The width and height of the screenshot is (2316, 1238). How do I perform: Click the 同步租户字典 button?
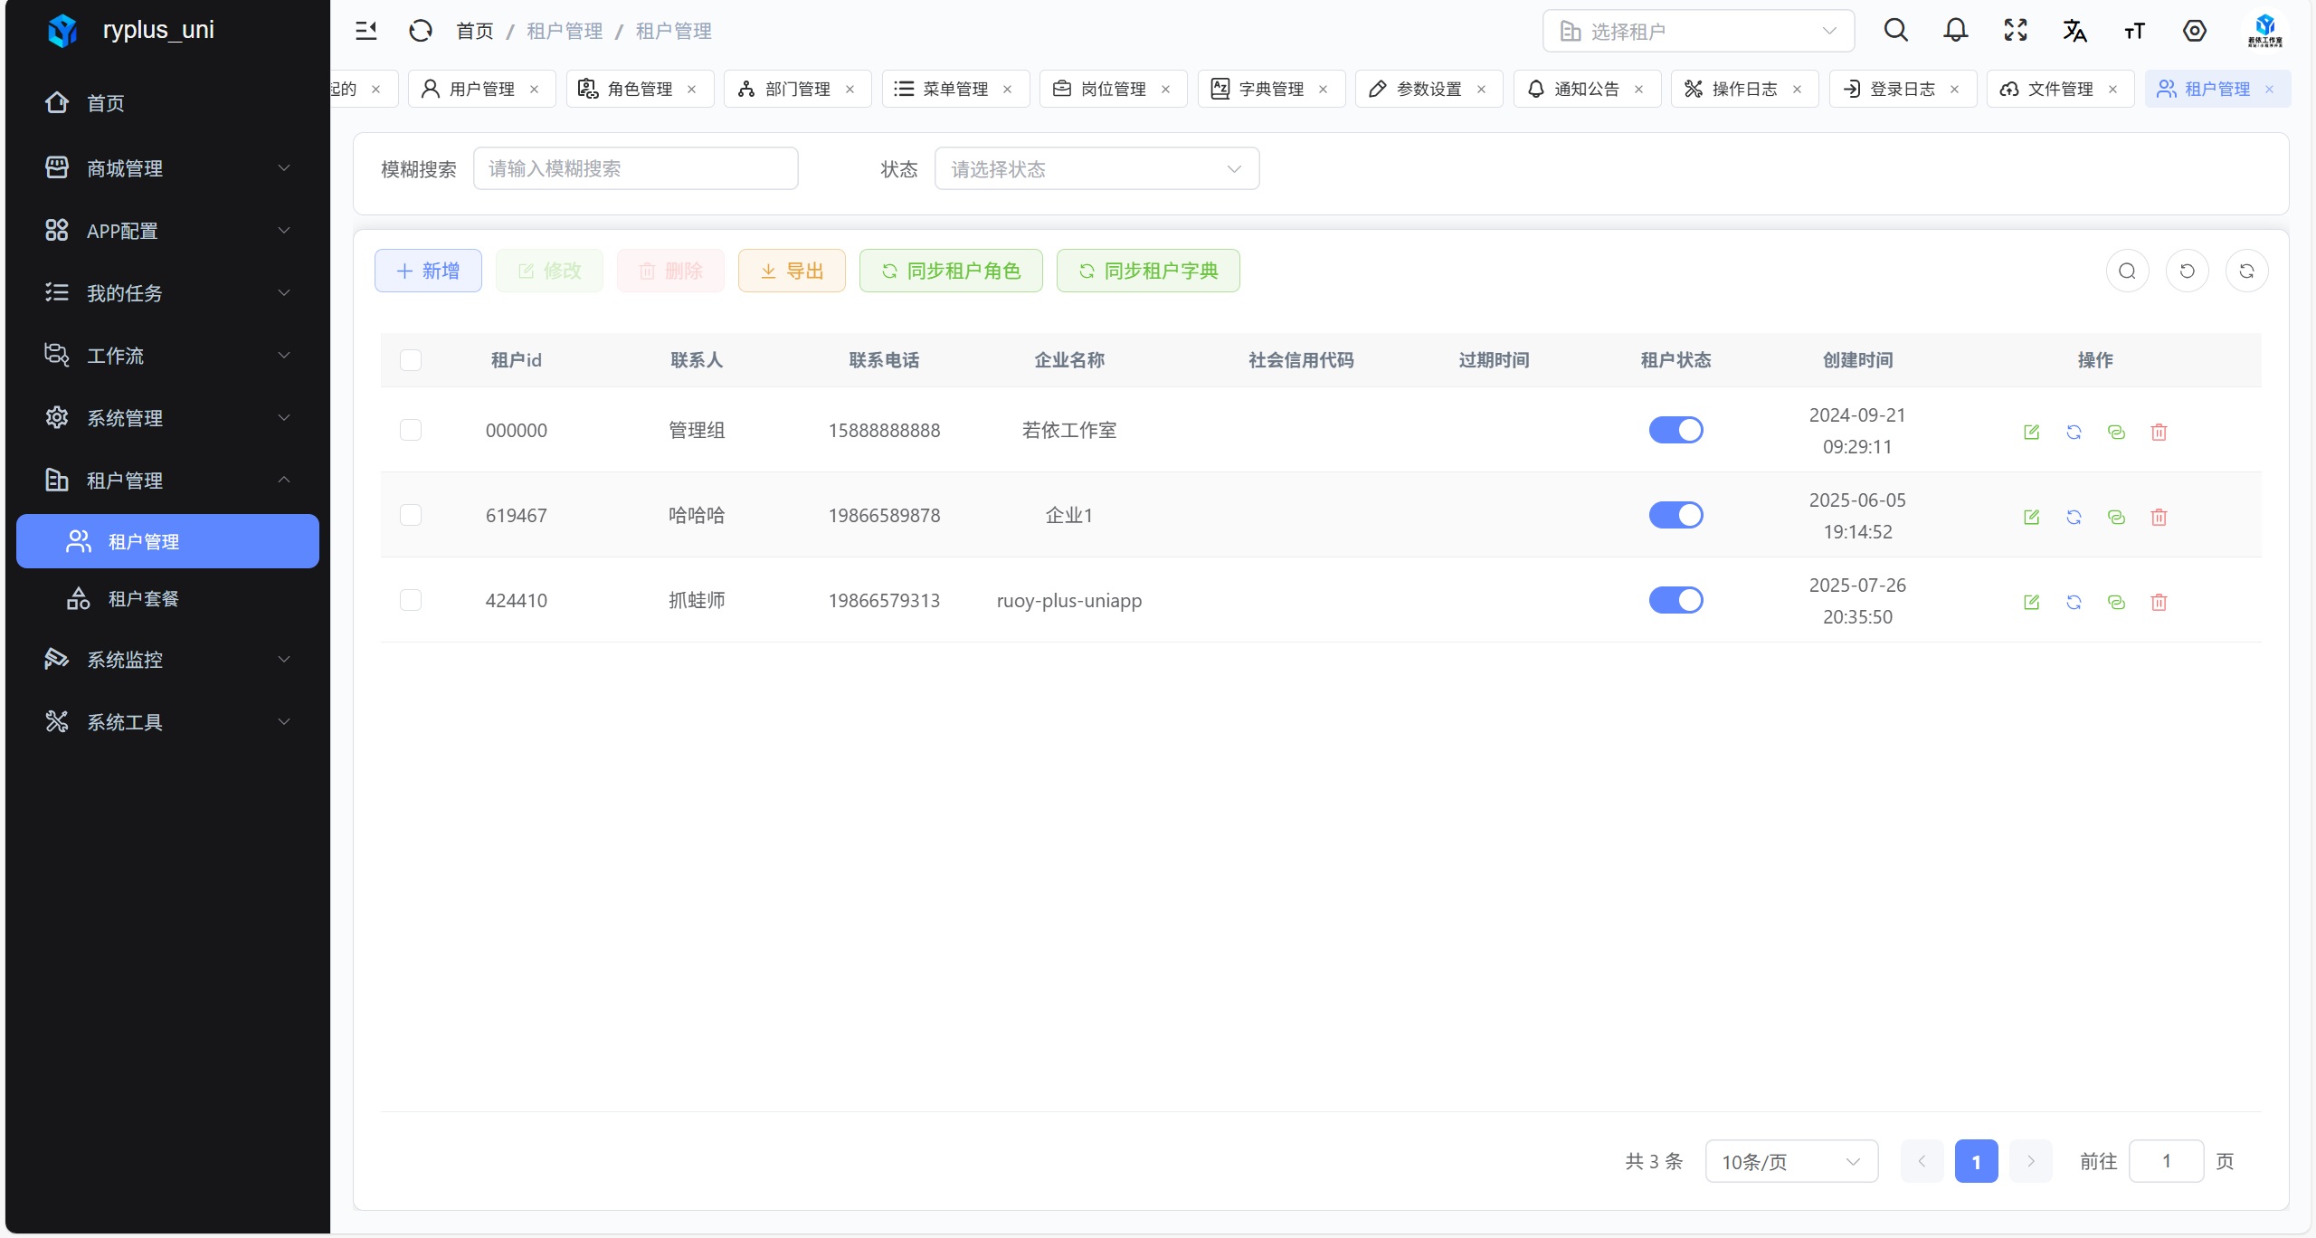pos(1147,271)
